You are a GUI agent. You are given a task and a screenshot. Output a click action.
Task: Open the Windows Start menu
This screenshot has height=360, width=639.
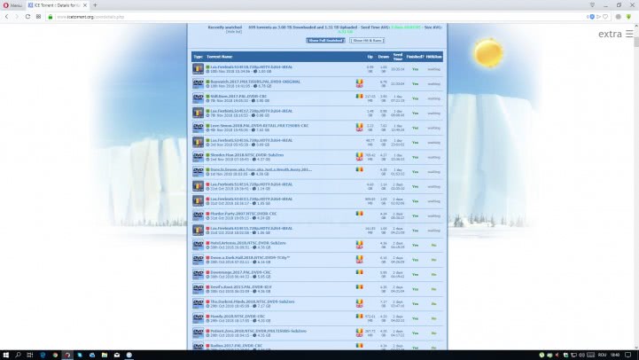pos(7,353)
